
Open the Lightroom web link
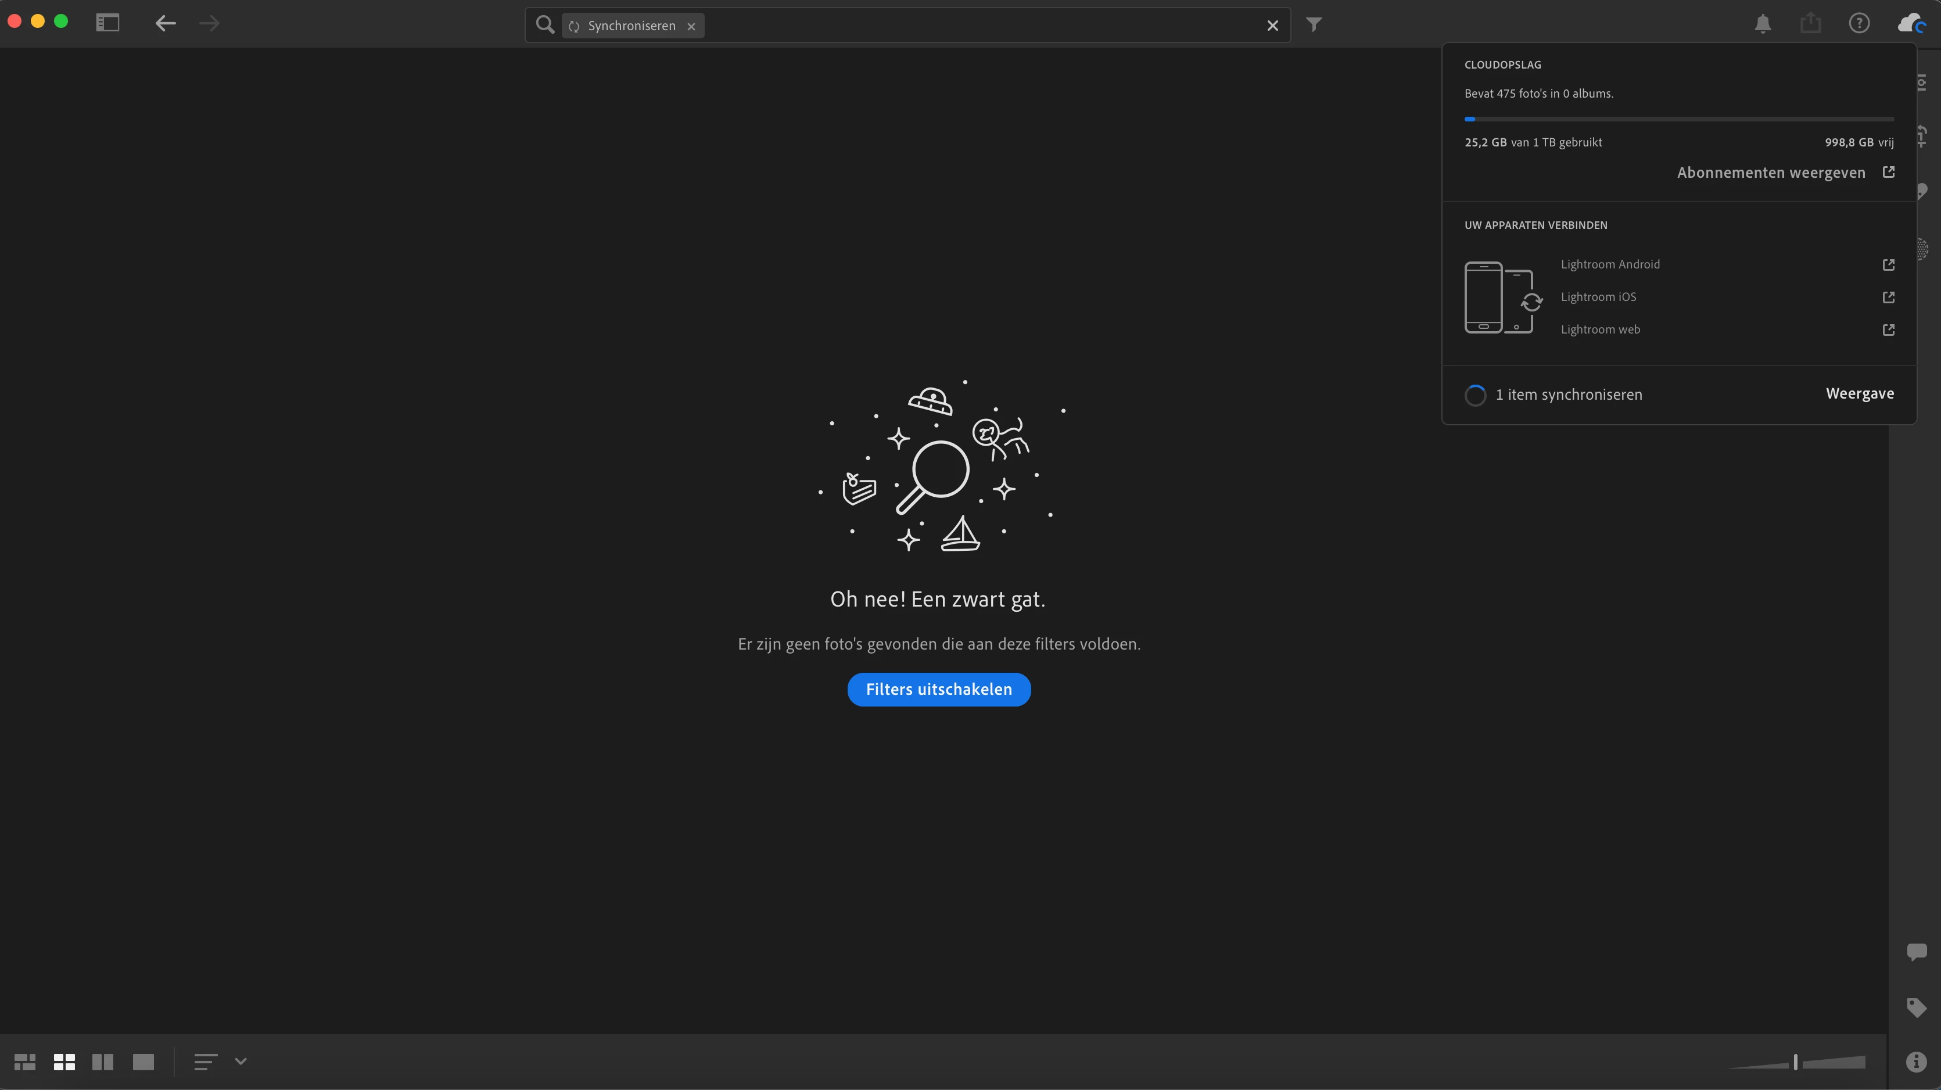pyautogui.click(x=1601, y=329)
